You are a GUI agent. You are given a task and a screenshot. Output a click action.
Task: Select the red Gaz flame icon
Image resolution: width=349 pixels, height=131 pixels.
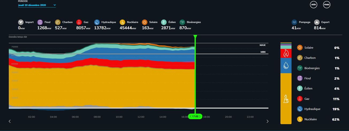[x=79, y=22]
